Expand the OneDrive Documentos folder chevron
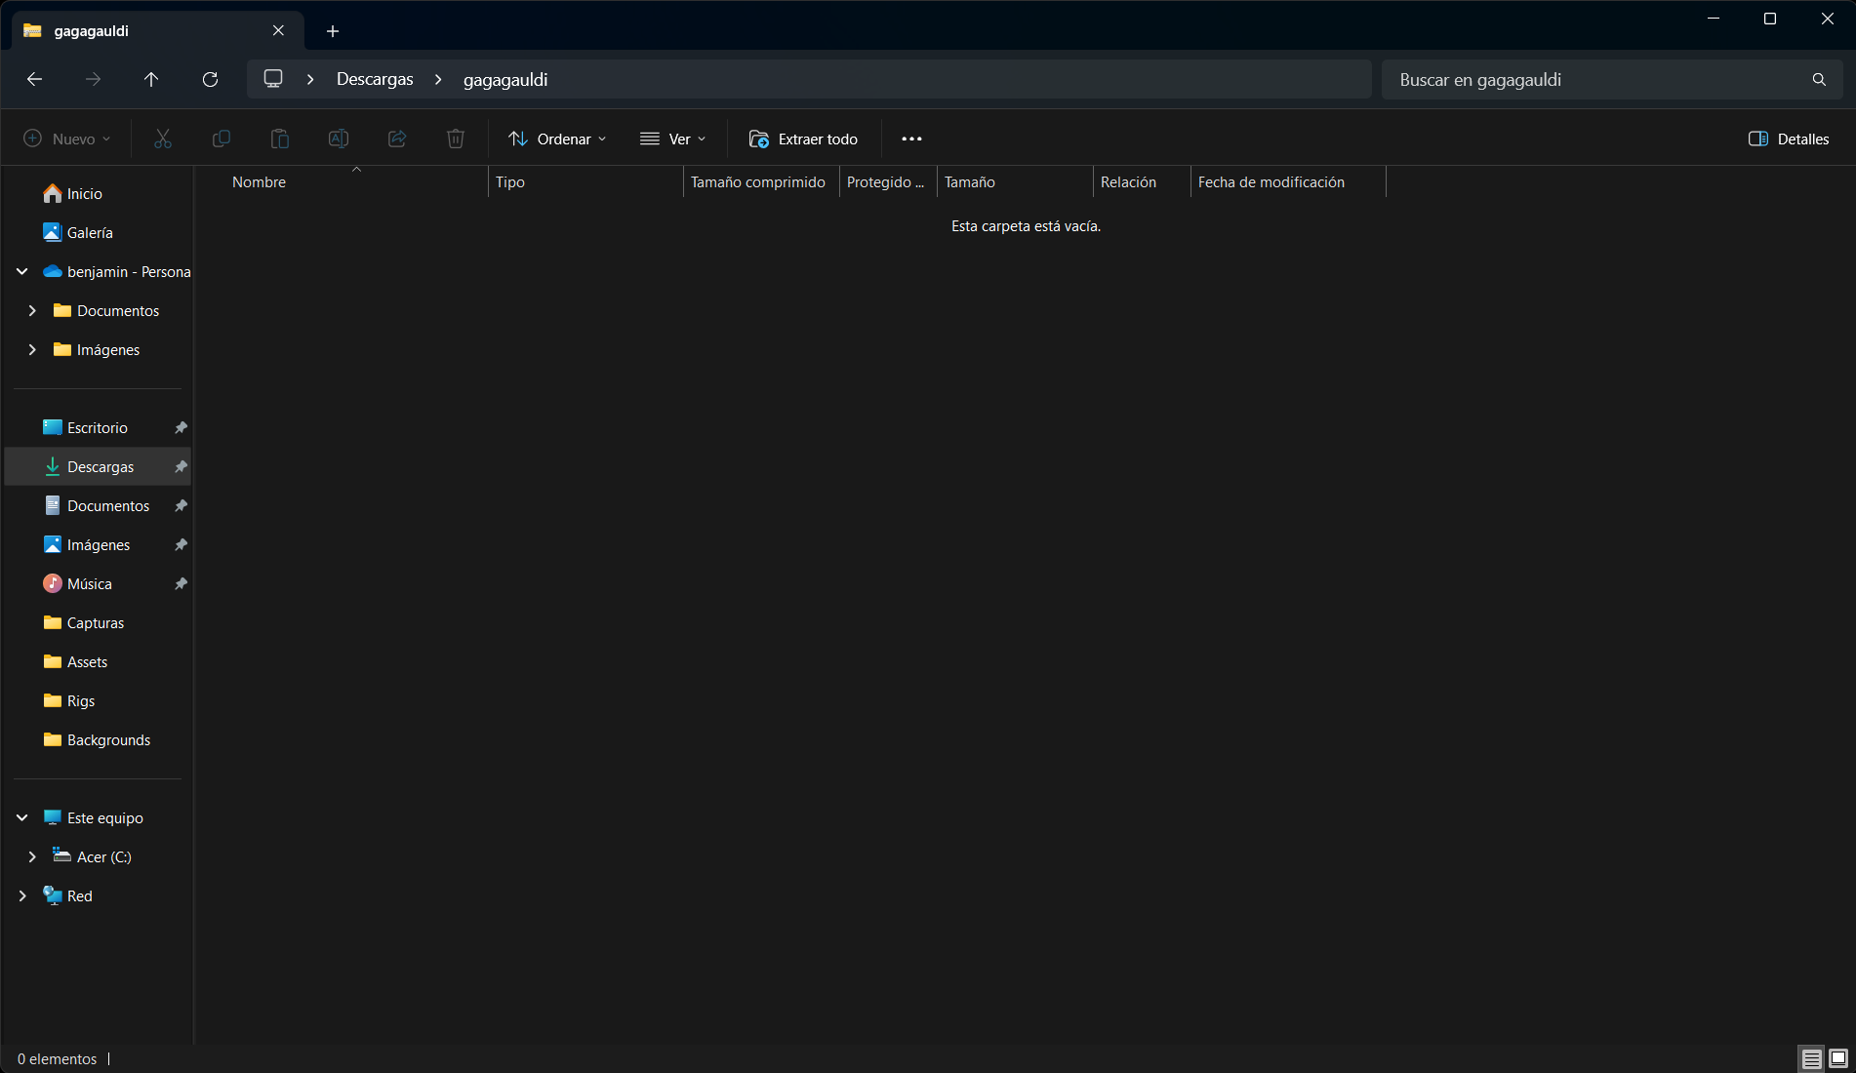Image resolution: width=1856 pixels, height=1073 pixels. pyautogui.click(x=32, y=310)
